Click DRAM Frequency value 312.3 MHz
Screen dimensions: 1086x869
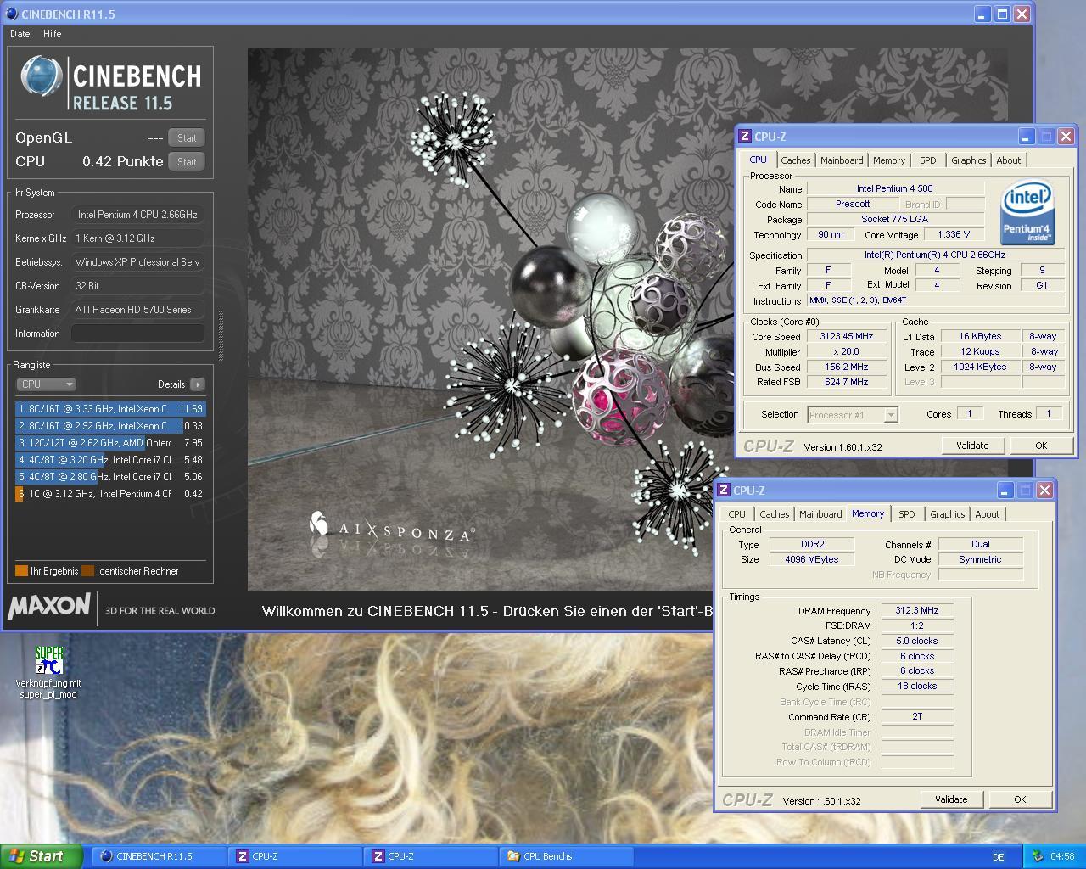(917, 610)
